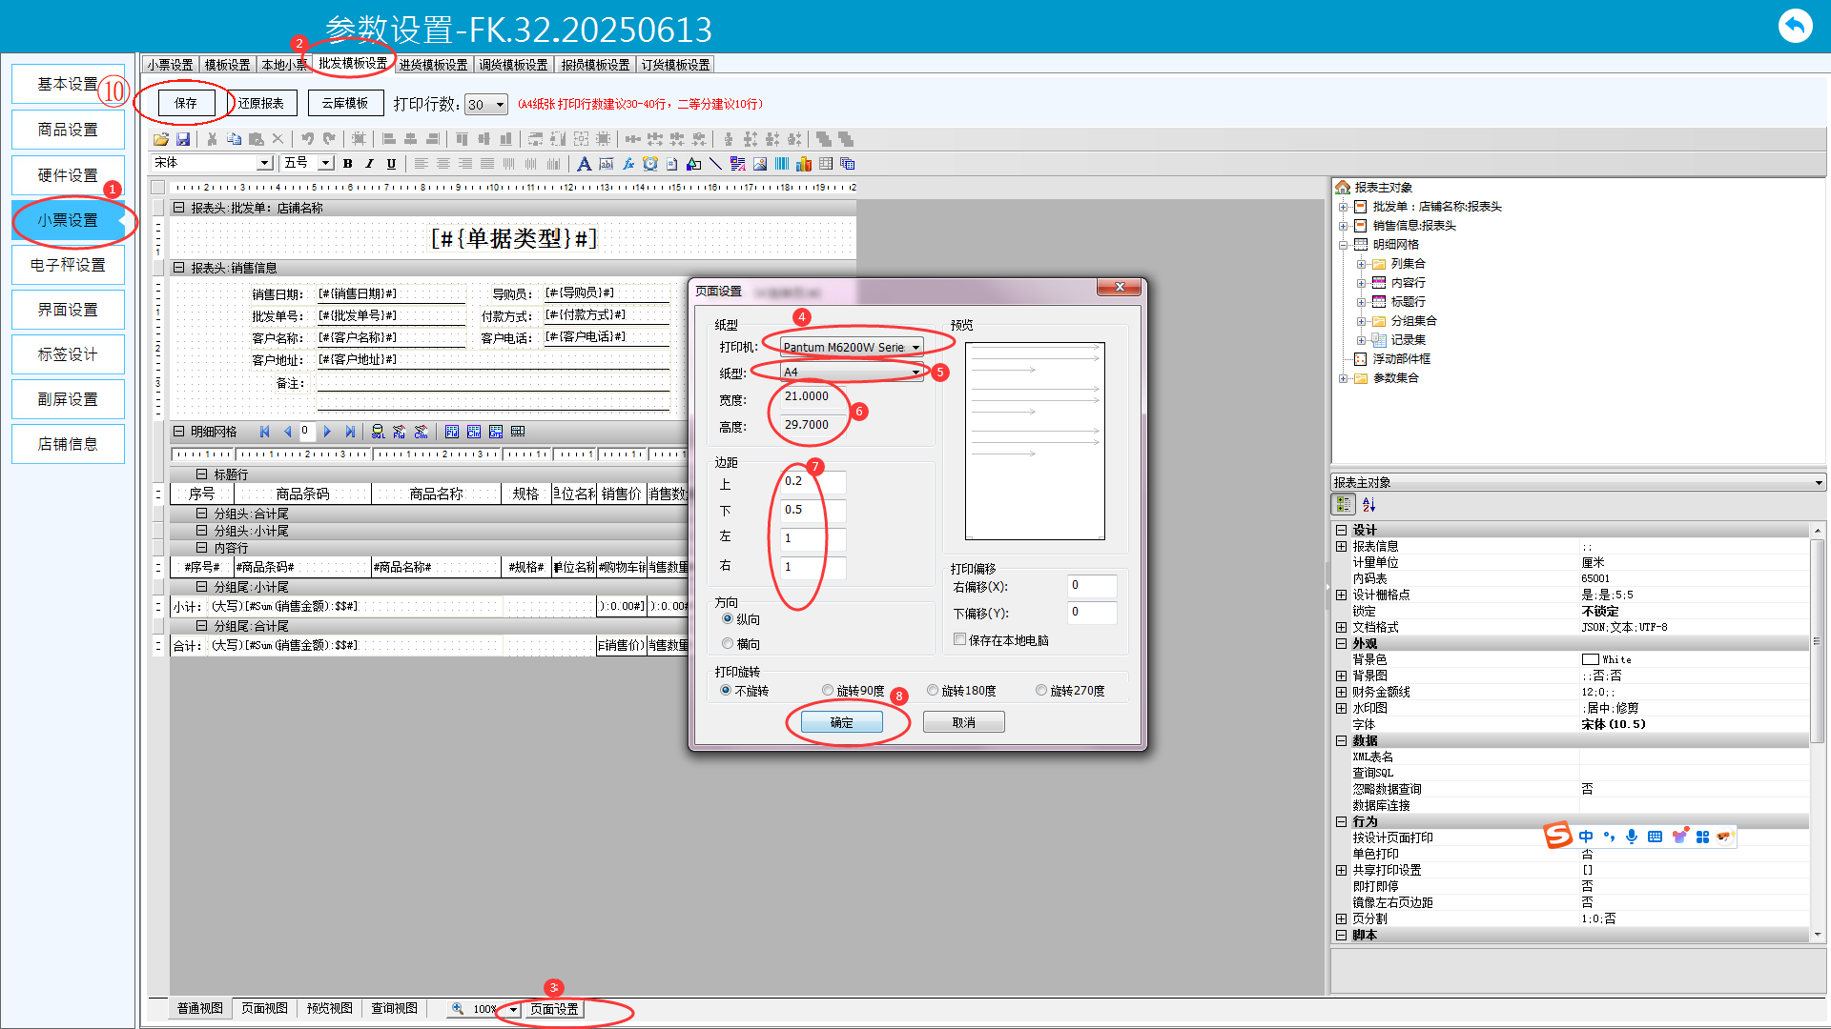Click the White background color swatch

[x=1590, y=659]
